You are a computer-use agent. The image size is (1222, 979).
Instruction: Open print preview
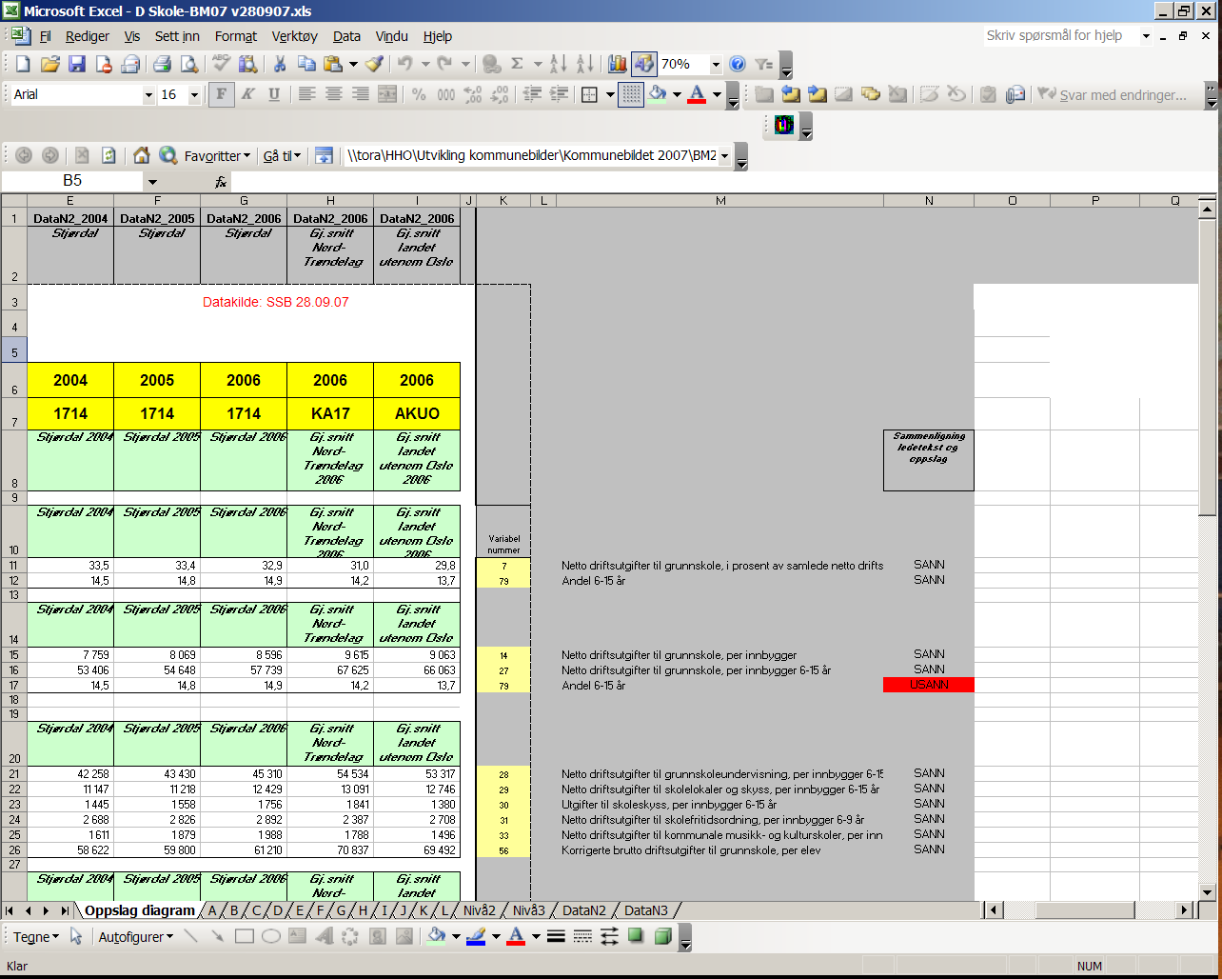[188, 65]
